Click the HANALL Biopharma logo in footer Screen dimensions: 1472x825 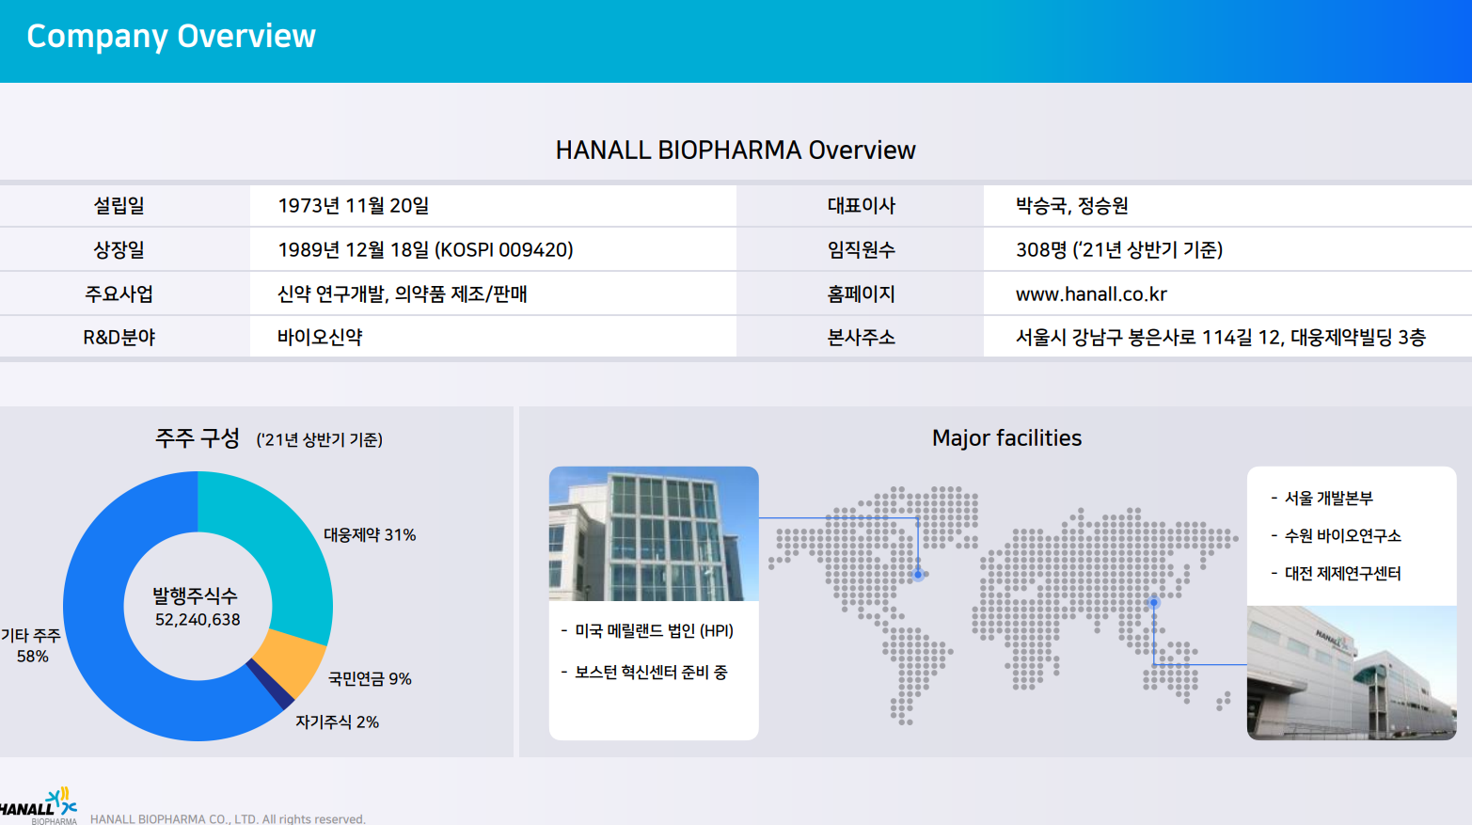point(38,807)
